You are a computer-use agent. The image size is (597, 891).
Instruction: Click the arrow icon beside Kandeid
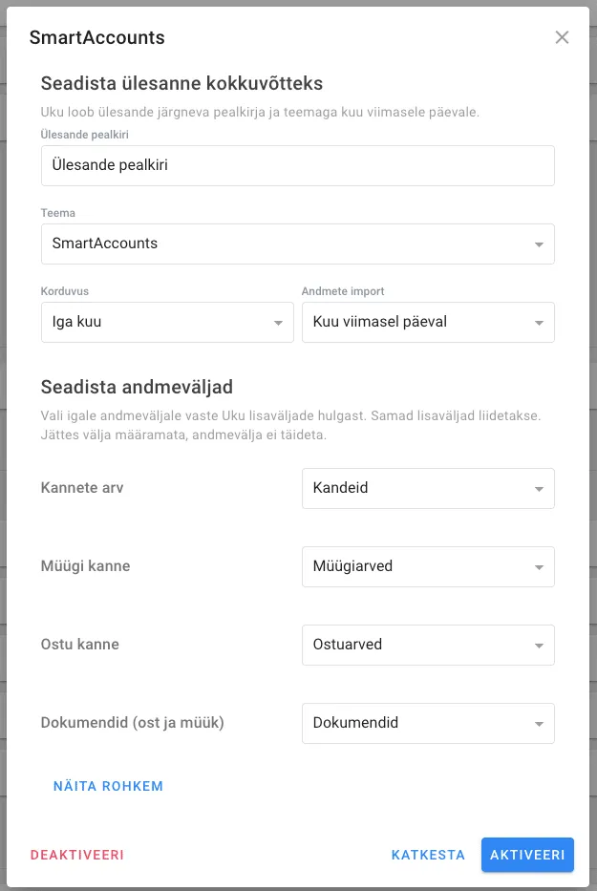(x=539, y=489)
